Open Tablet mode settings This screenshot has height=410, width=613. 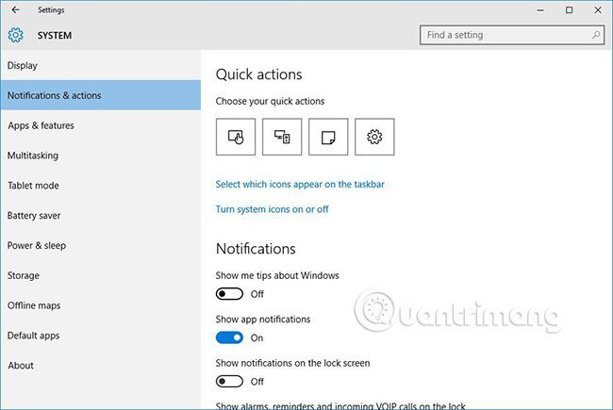101,186
